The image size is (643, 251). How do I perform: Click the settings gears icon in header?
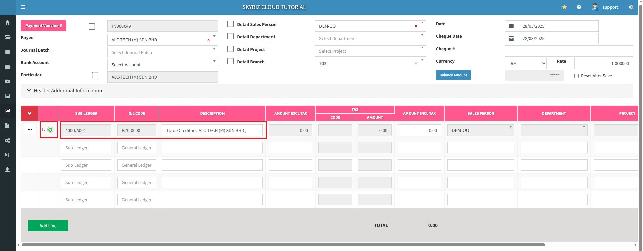tap(631, 7)
